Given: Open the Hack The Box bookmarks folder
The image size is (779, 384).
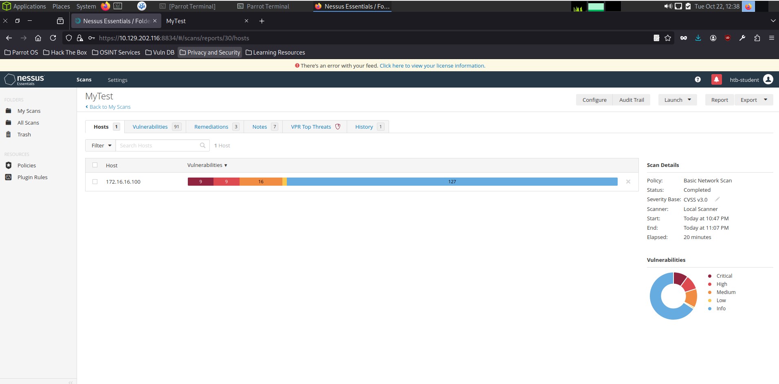Looking at the screenshot, I should tap(65, 52).
